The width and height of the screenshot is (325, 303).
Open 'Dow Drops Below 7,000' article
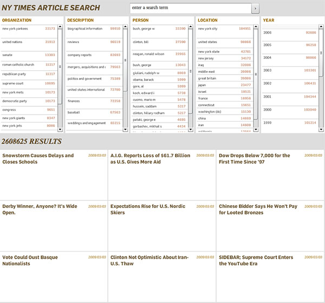pos(255,159)
